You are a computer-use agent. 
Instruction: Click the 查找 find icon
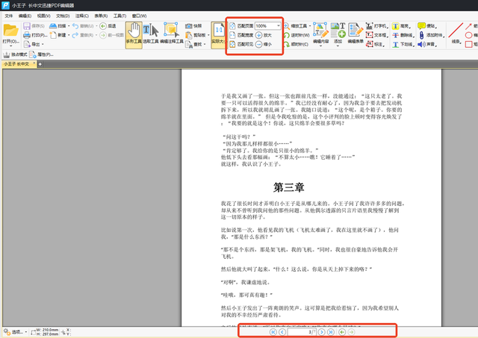pyautogui.click(x=189, y=45)
